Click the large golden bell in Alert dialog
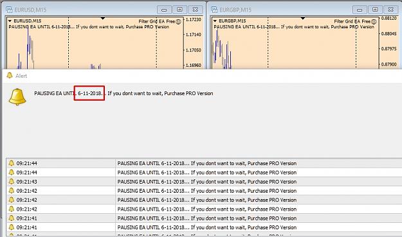This screenshot has height=237, width=402. [x=17, y=97]
